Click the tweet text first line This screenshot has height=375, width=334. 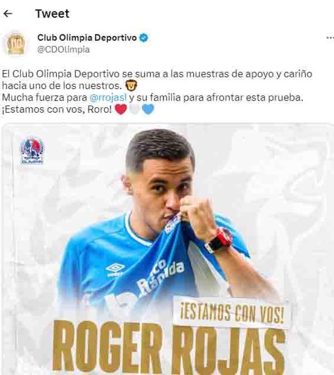click(157, 74)
